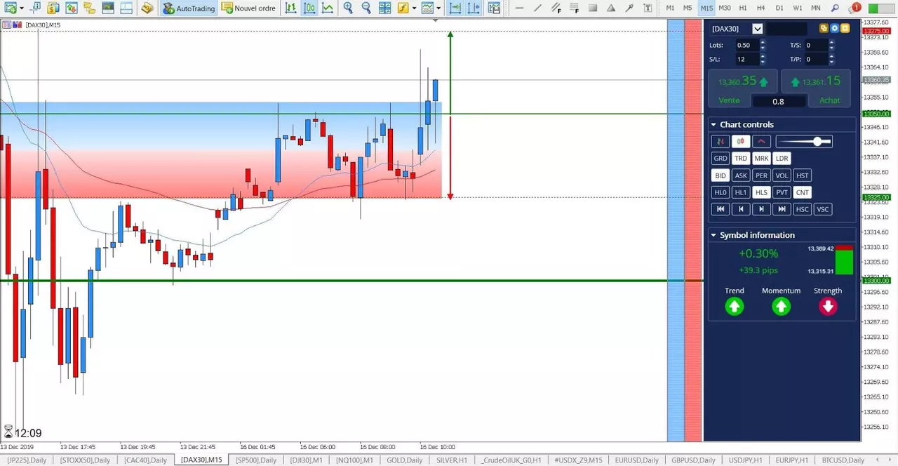
Task: Open the blue gear panel settings
Action: click(x=835, y=29)
